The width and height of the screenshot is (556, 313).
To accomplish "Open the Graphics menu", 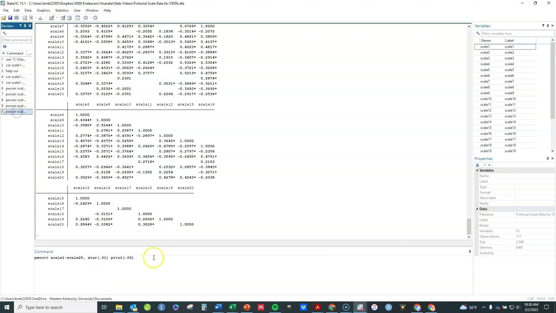I will coord(43,10).
